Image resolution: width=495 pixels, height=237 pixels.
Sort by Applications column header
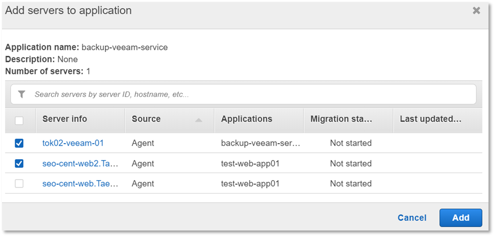click(x=247, y=119)
